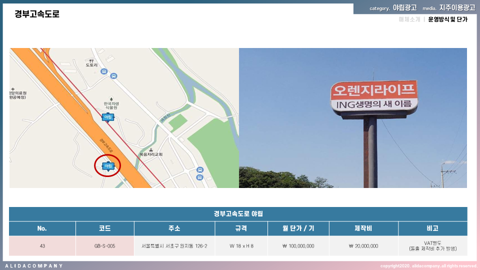
Task: Click the ALIDACOMPANY footer logo
Action: point(34,265)
